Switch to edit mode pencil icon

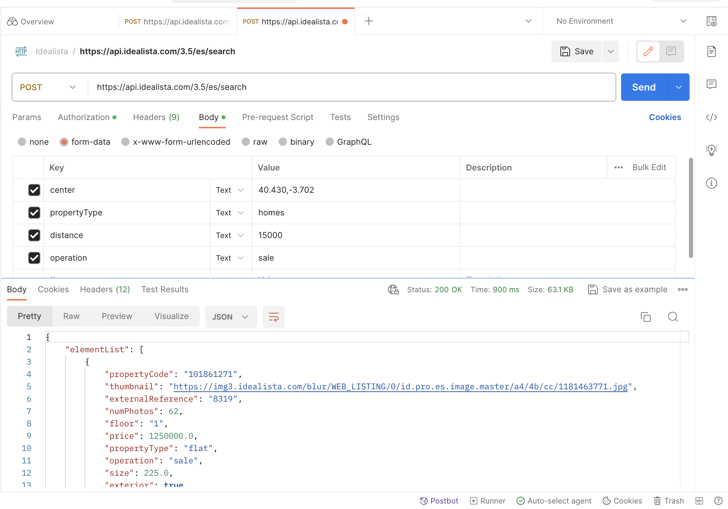(x=648, y=51)
